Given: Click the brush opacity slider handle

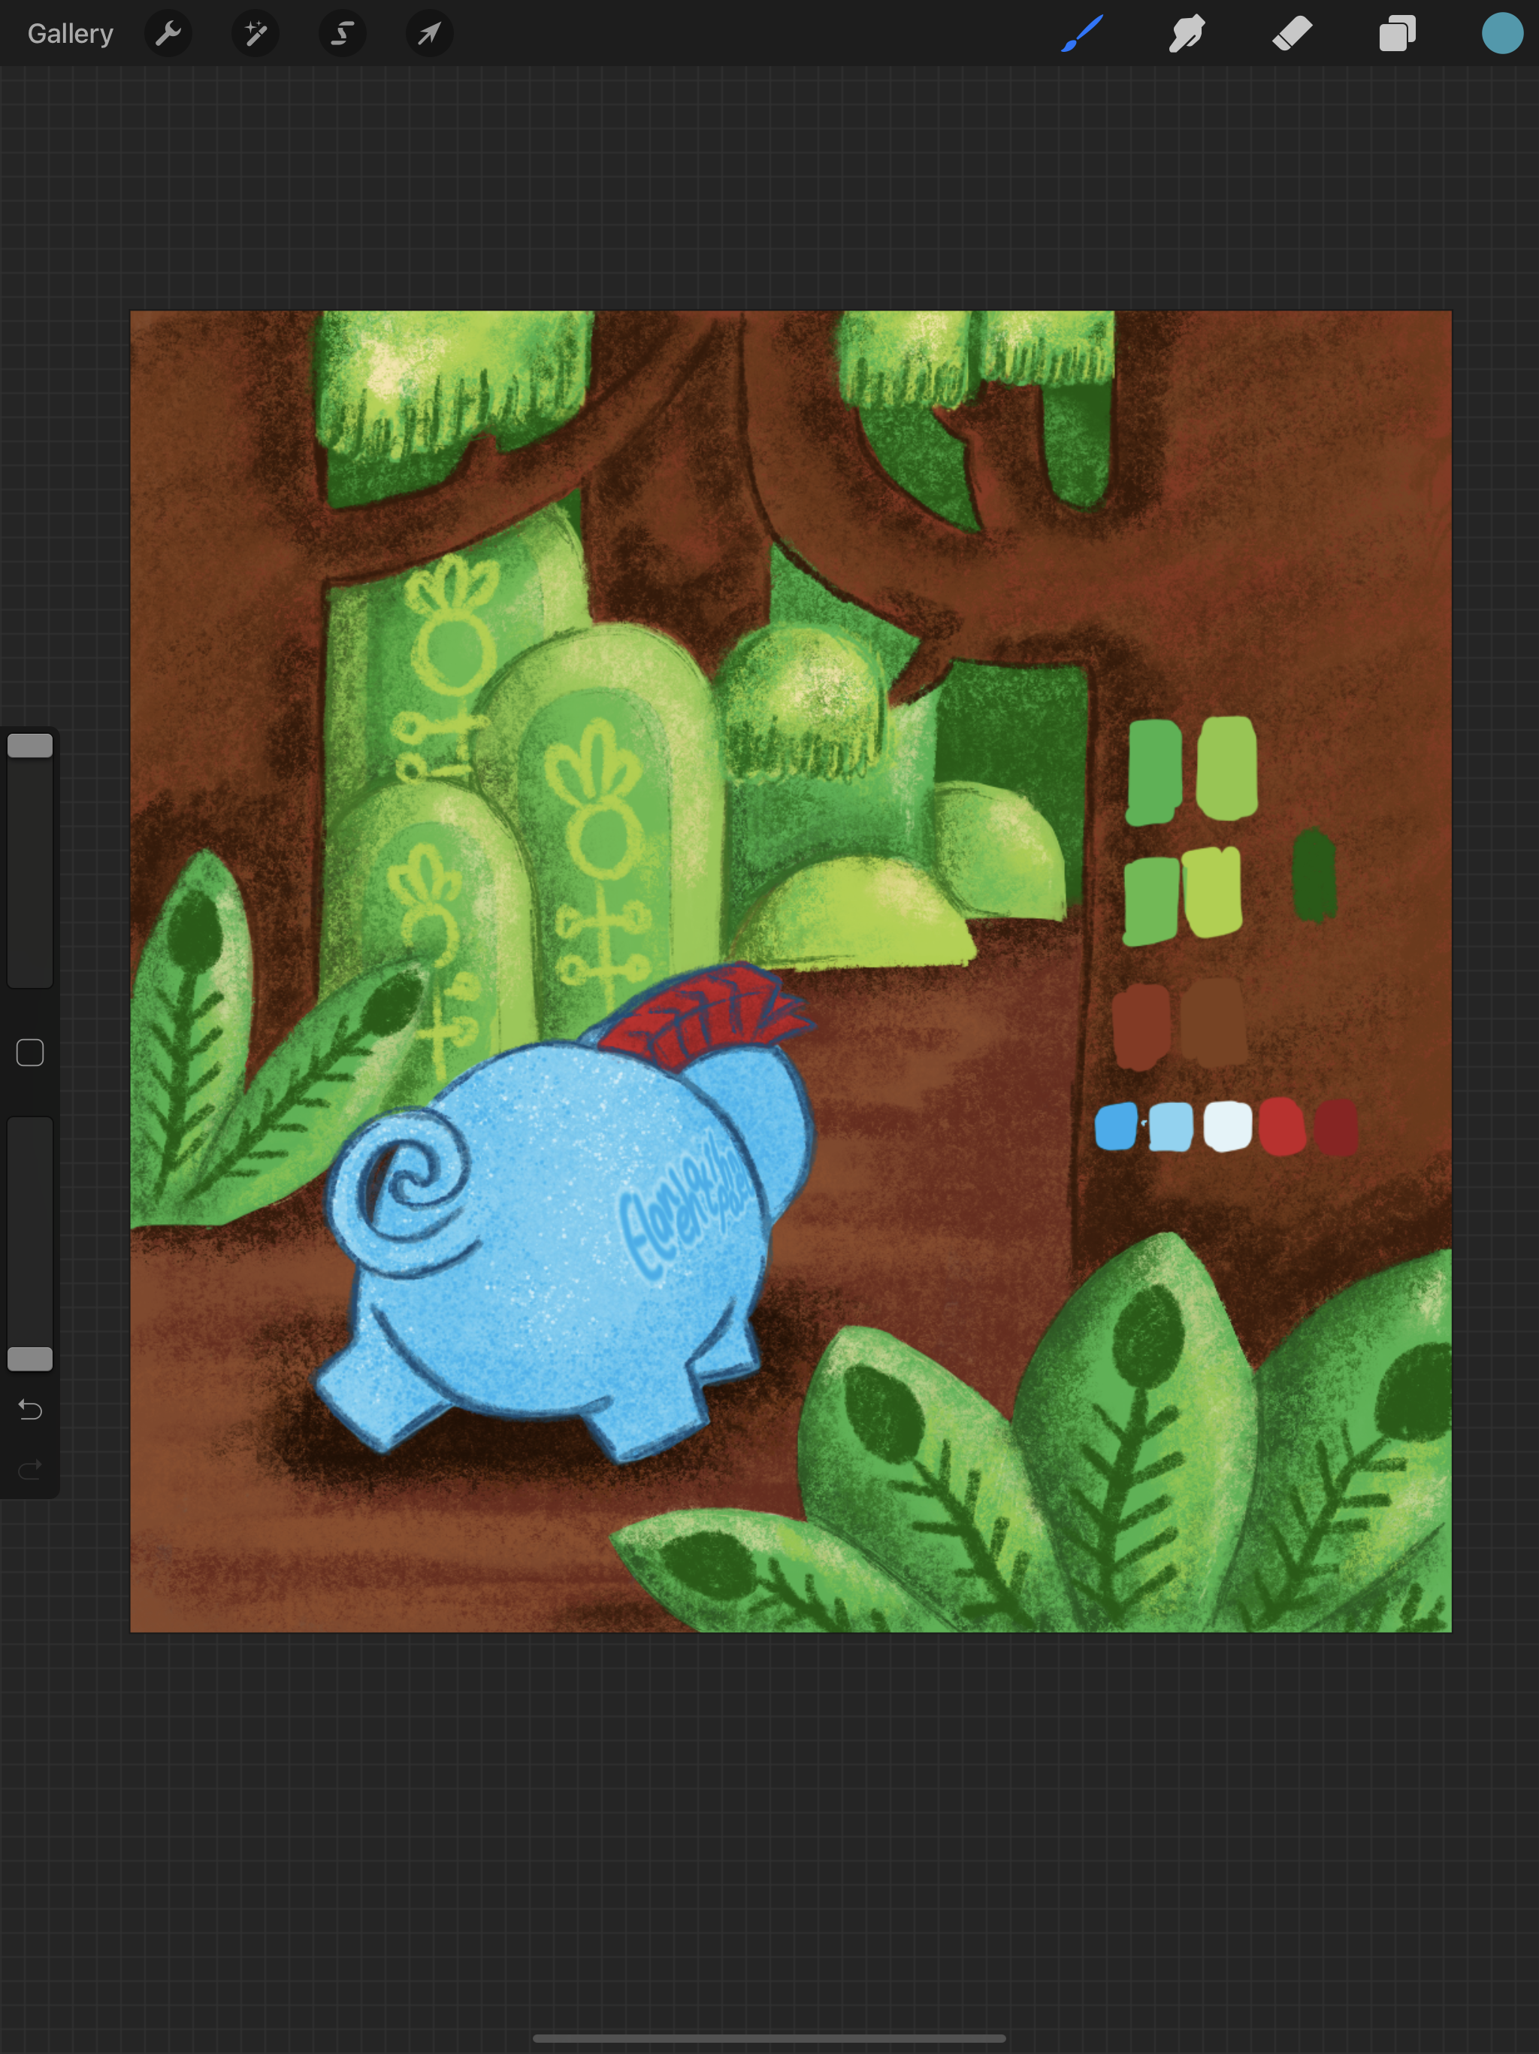Looking at the screenshot, I should (x=30, y=1359).
